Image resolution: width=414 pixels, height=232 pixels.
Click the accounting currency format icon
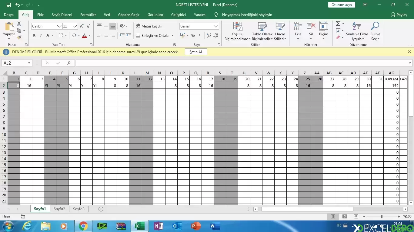point(183,35)
